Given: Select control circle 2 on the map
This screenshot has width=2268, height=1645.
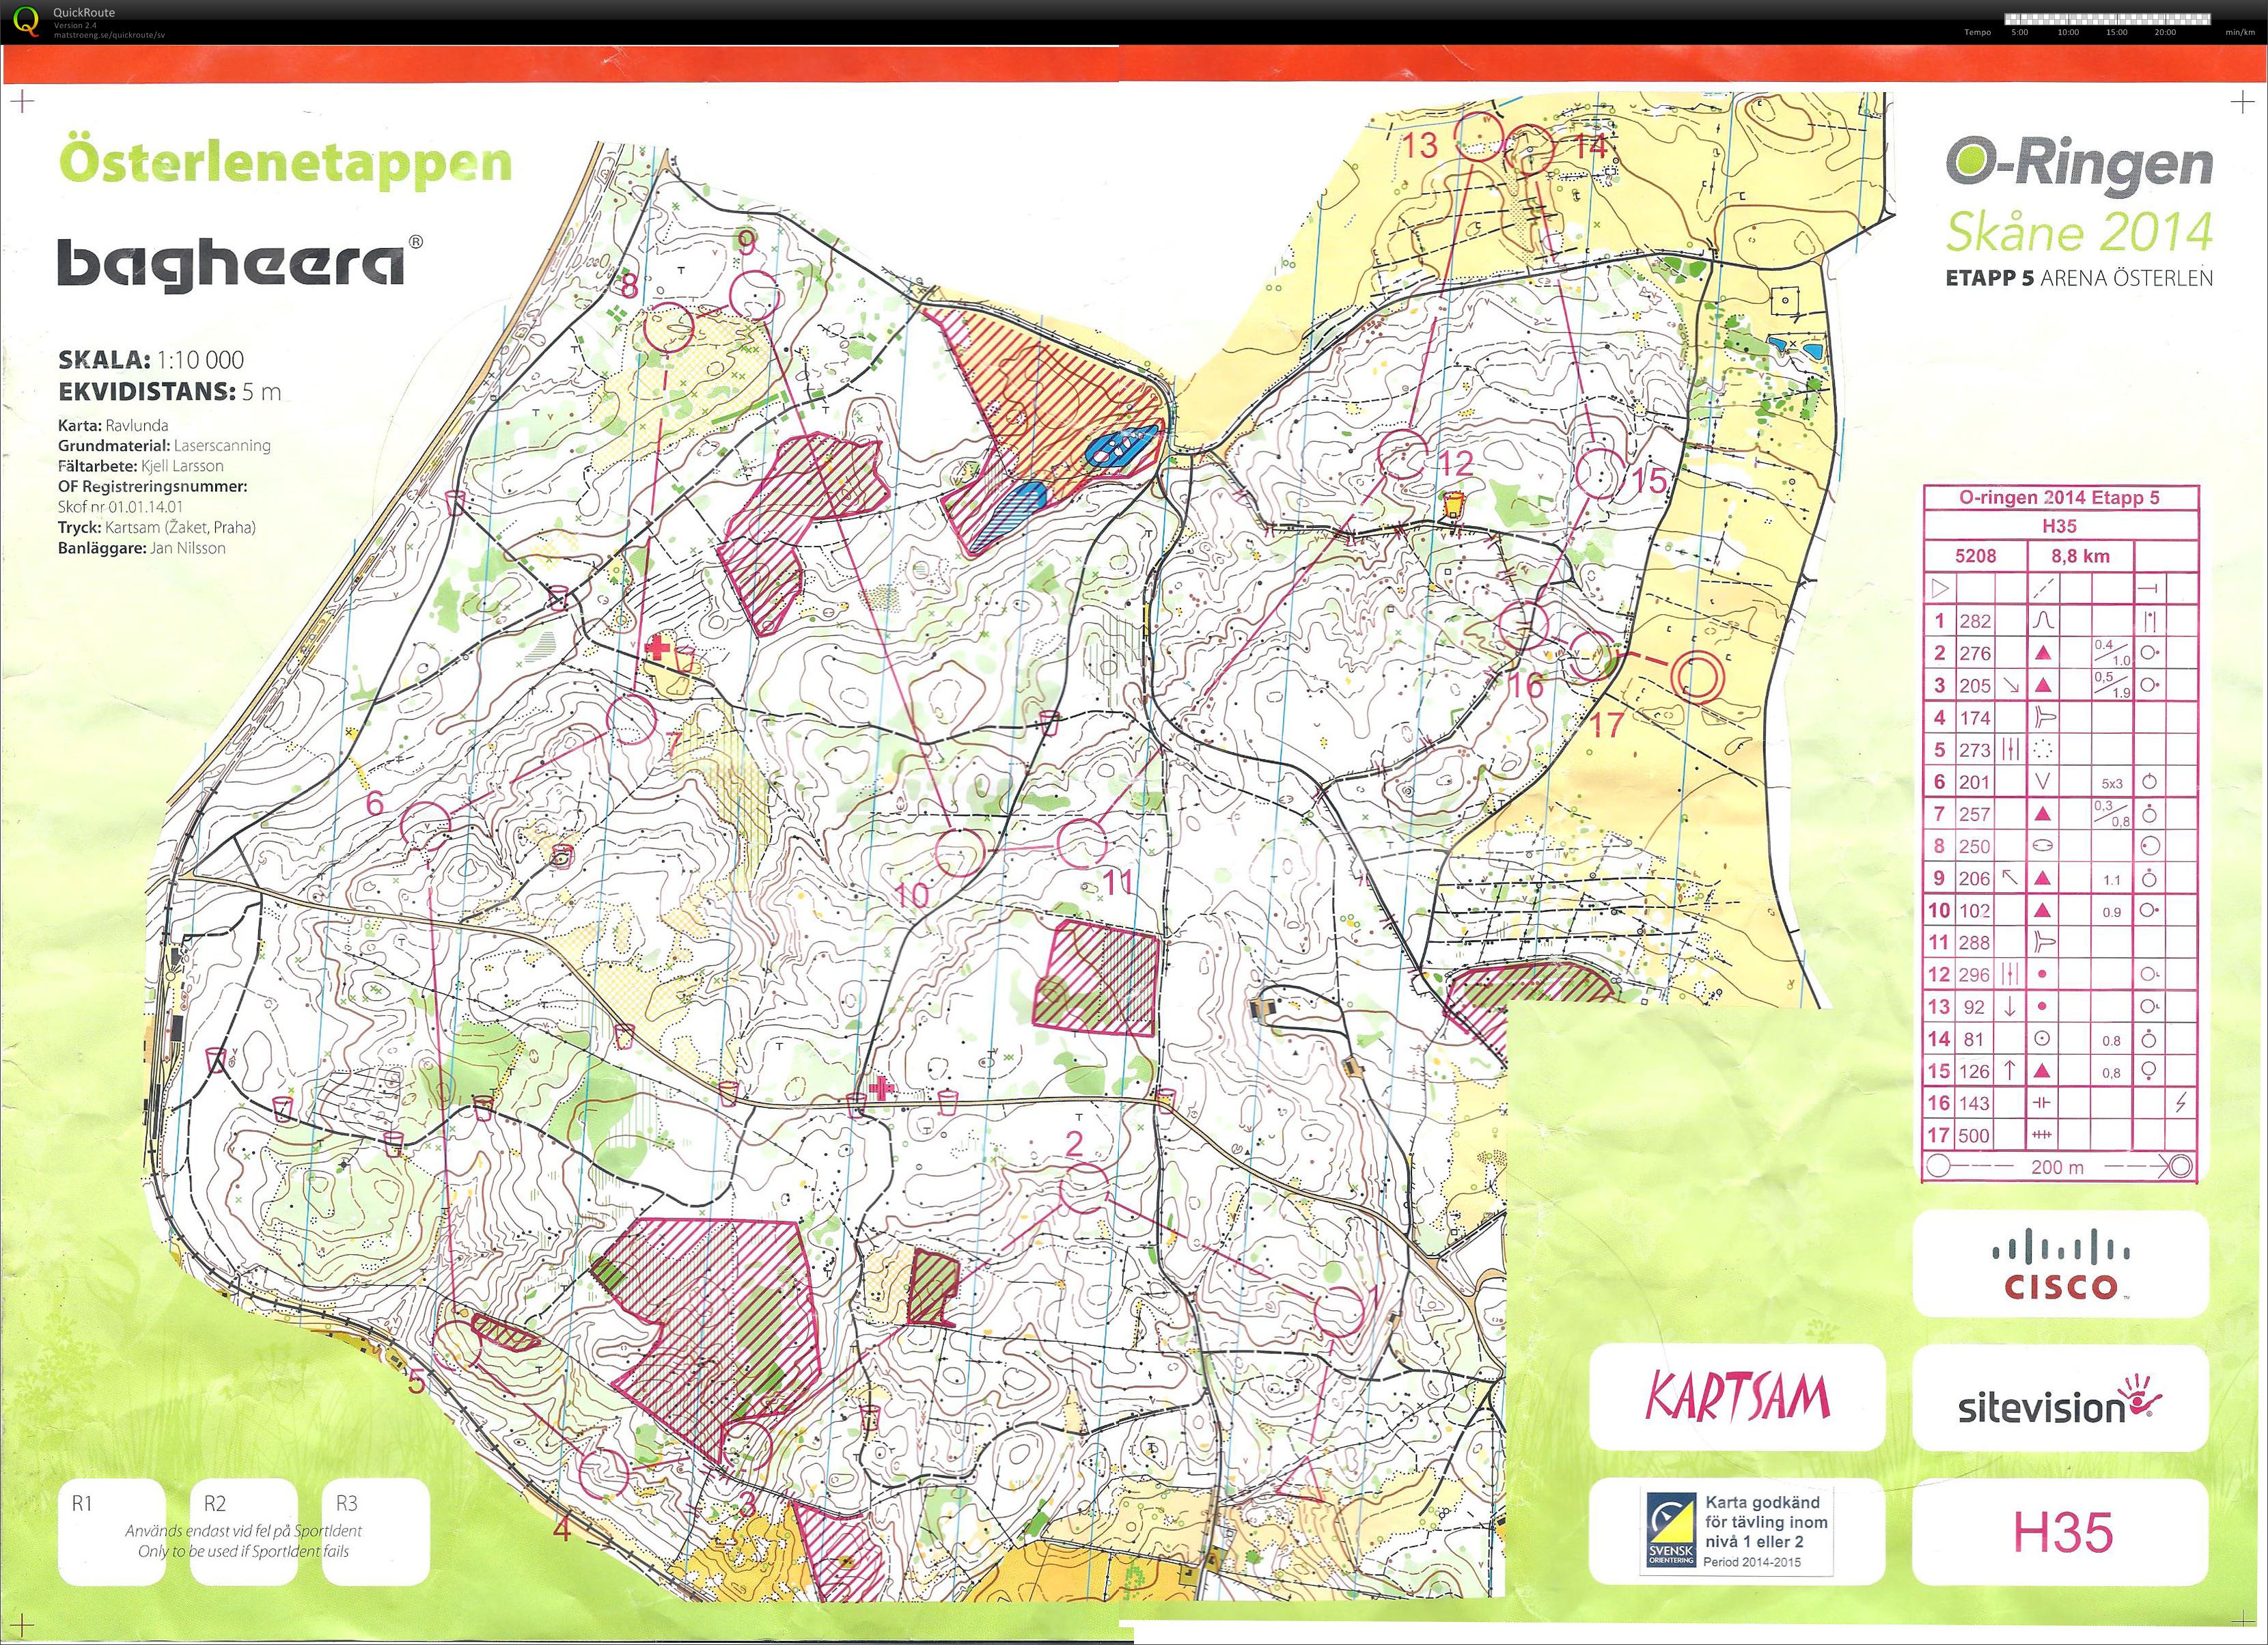Looking at the screenshot, I should (1084, 1188).
